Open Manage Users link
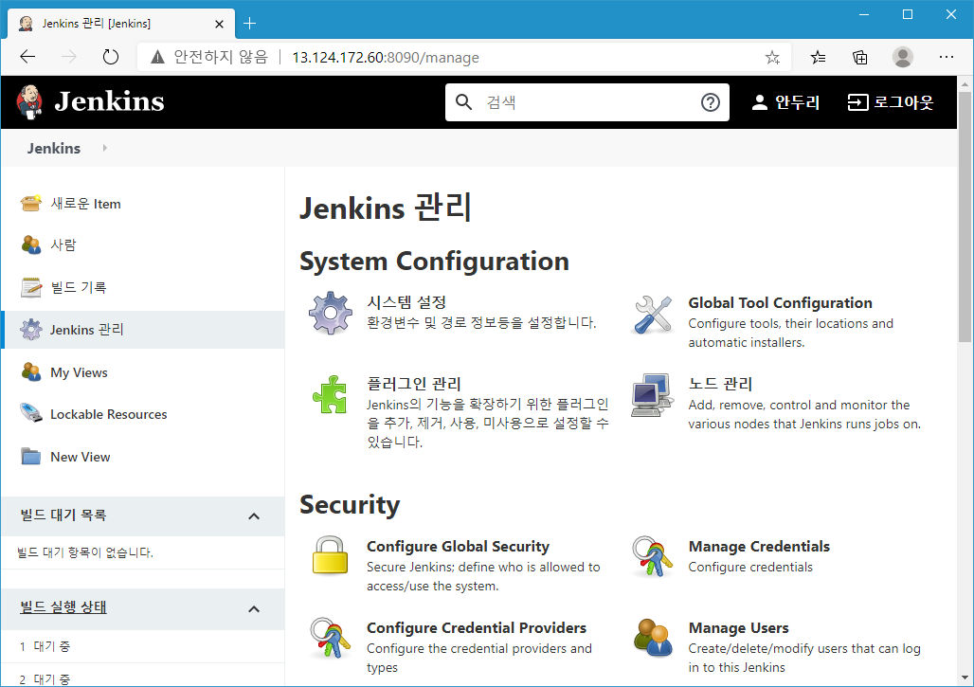The width and height of the screenshot is (974, 687). [x=739, y=628]
